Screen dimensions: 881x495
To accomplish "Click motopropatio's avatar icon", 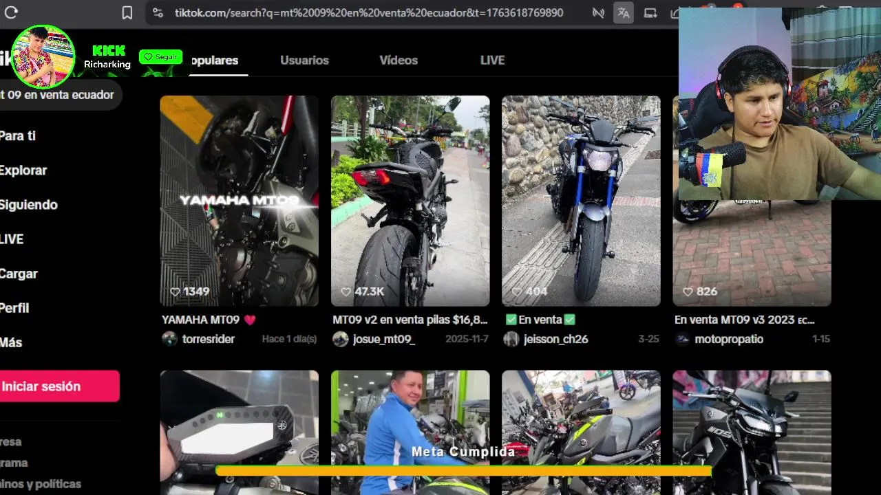I will point(681,339).
